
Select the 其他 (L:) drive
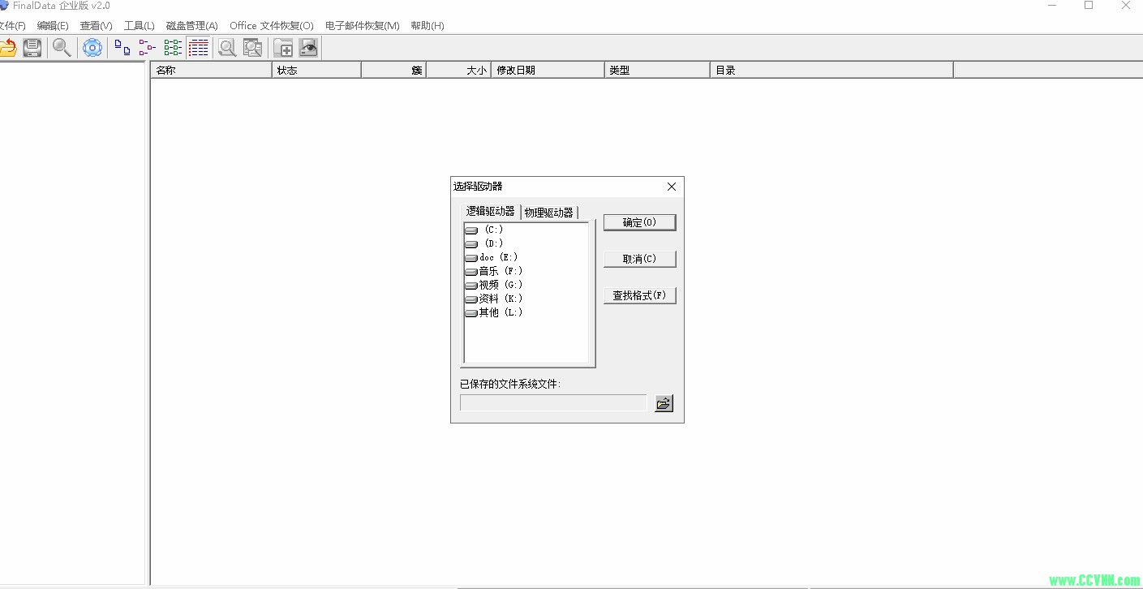tap(494, 312)
